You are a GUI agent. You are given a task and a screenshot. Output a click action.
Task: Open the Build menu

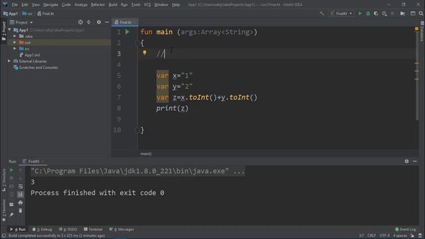pos(113,5)
